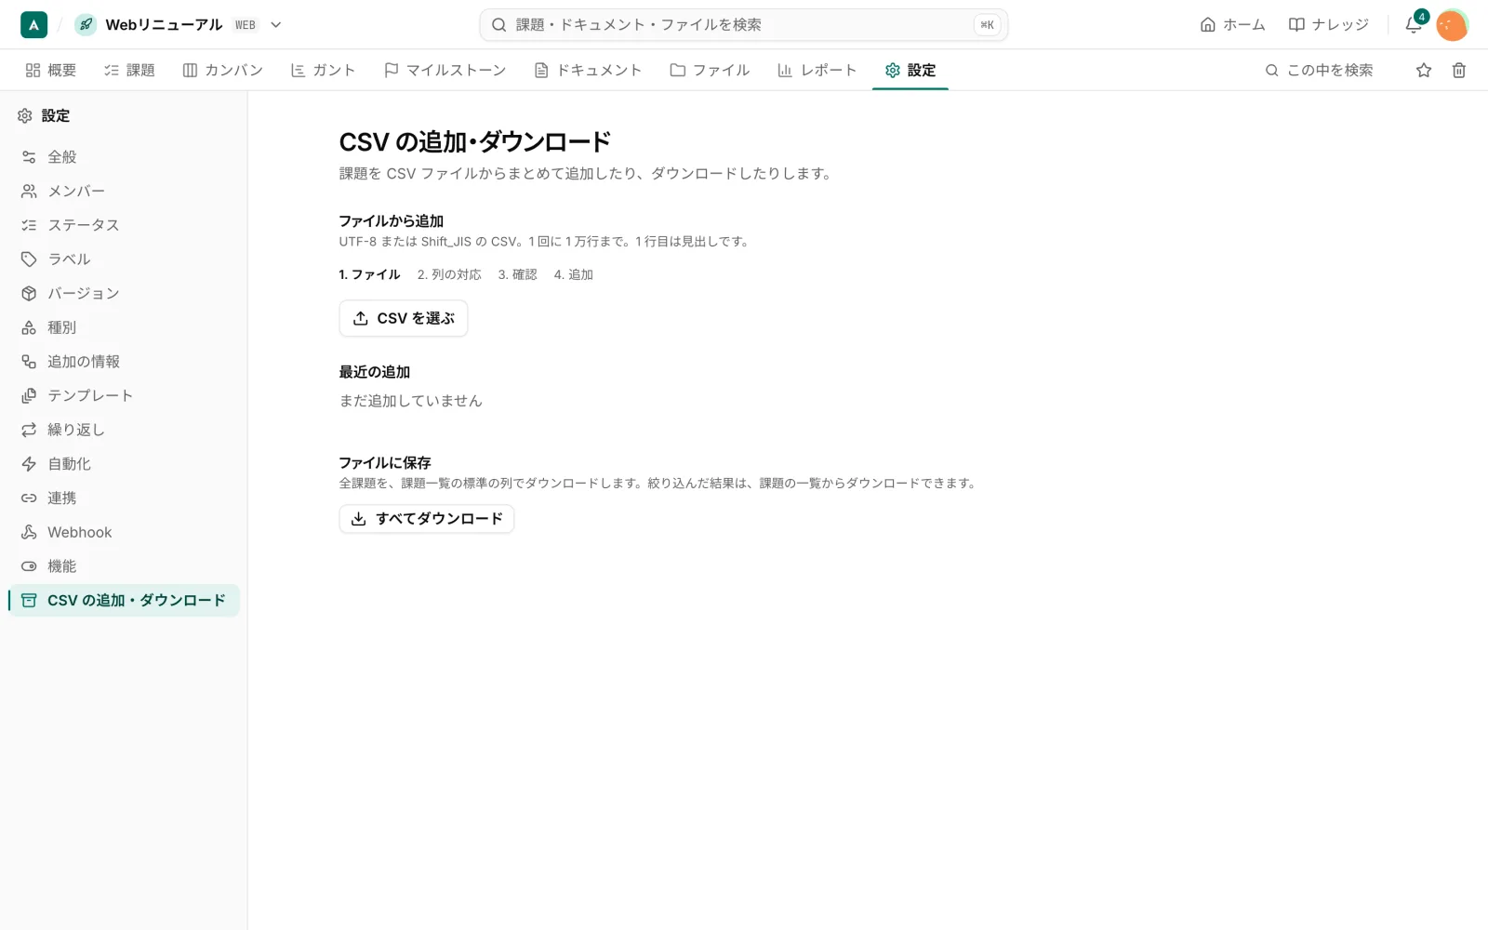Screen dimensions: 1488x930
Task: Click この中を検索 search box
Action: tap(1320, 70)
